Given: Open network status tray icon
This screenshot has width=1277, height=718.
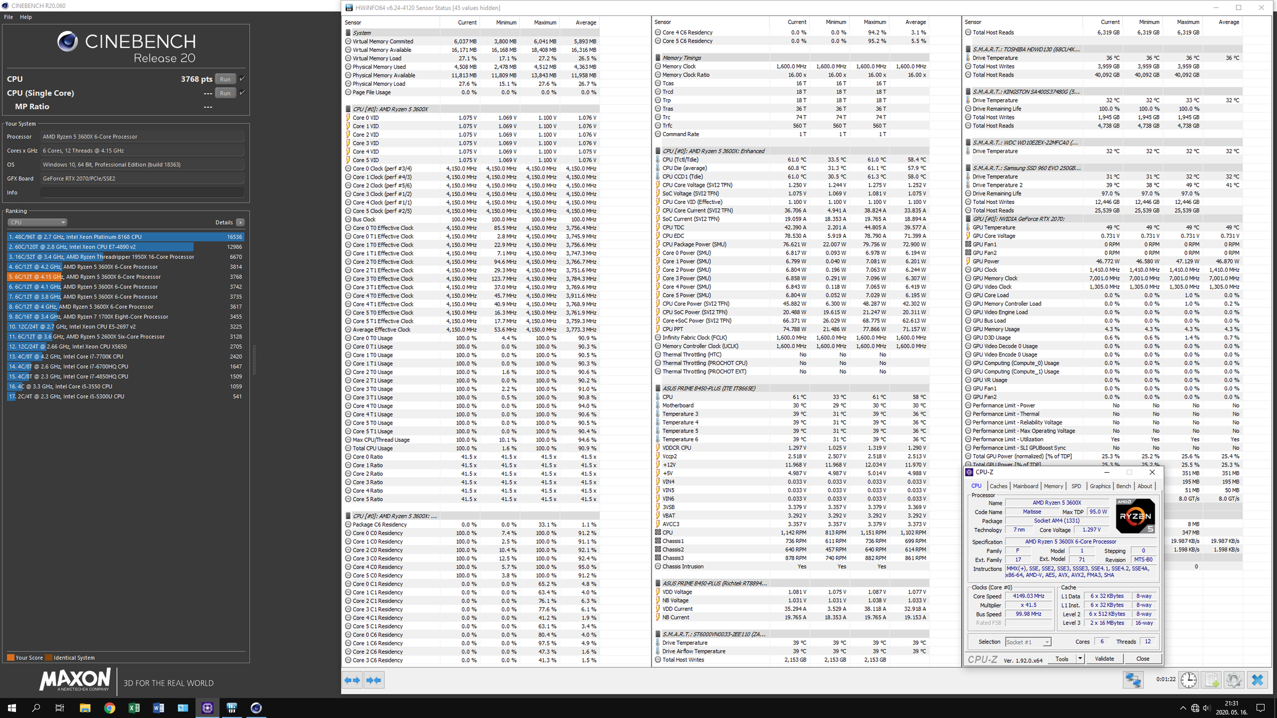Looking at the screenshot, I should [x=1195, y=708].
